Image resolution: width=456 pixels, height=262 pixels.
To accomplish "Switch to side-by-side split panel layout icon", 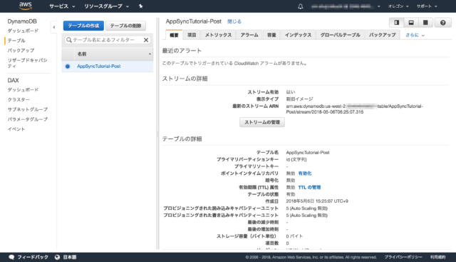I will (x=396, y=22).
